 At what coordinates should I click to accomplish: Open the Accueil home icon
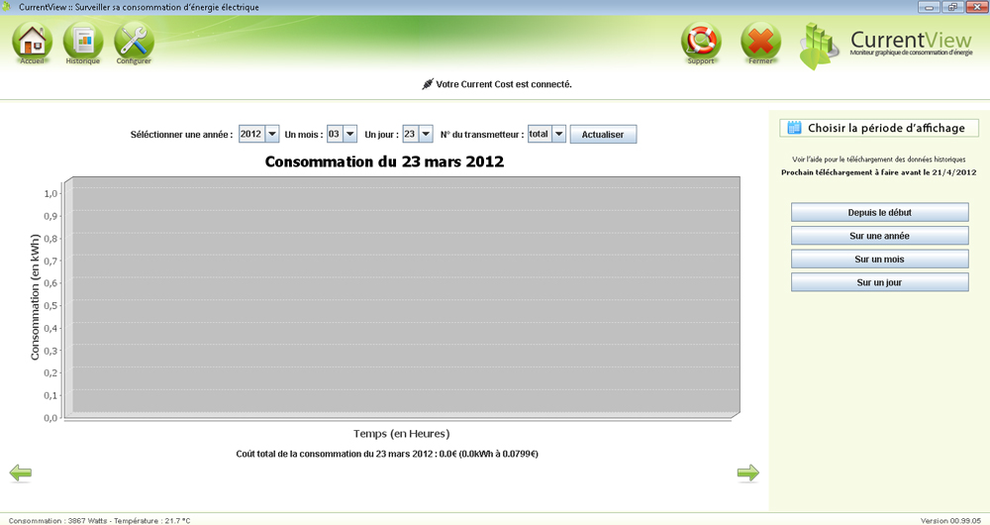tap(33, 42)
